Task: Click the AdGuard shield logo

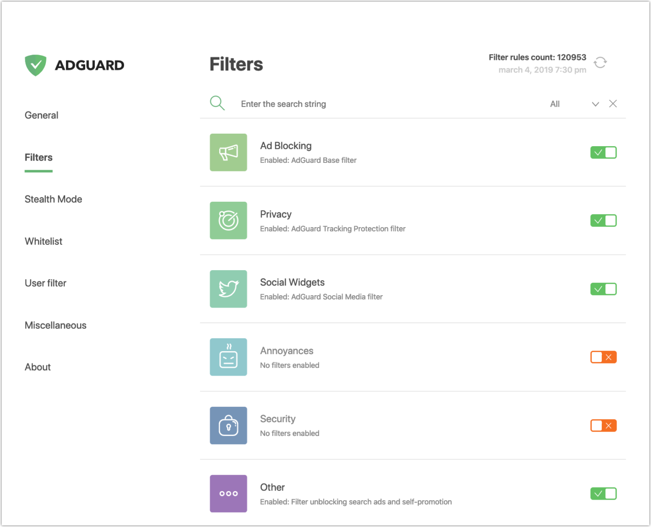Action: click(35, 65)
